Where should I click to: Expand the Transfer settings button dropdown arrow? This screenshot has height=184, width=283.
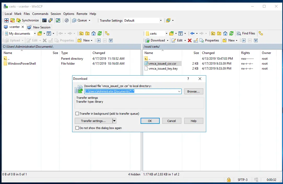[114, 121]
